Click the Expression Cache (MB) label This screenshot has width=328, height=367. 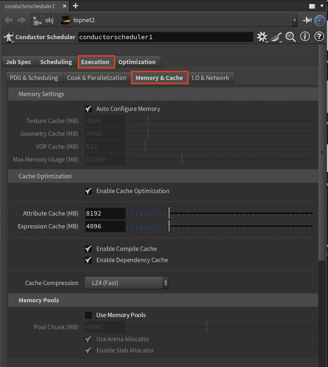coord(48,226)
